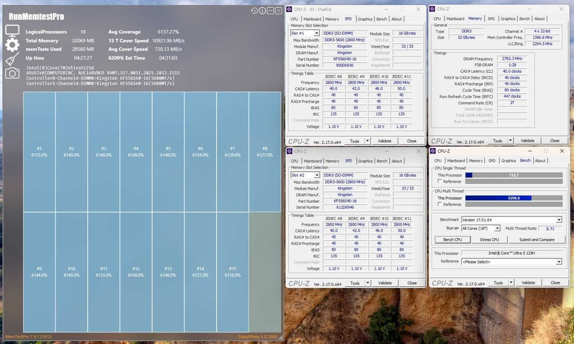Viewport: 574px width, 344px height.
Task: Open the Run on All Cores (18T) dropdown
Action: [498, 228]
